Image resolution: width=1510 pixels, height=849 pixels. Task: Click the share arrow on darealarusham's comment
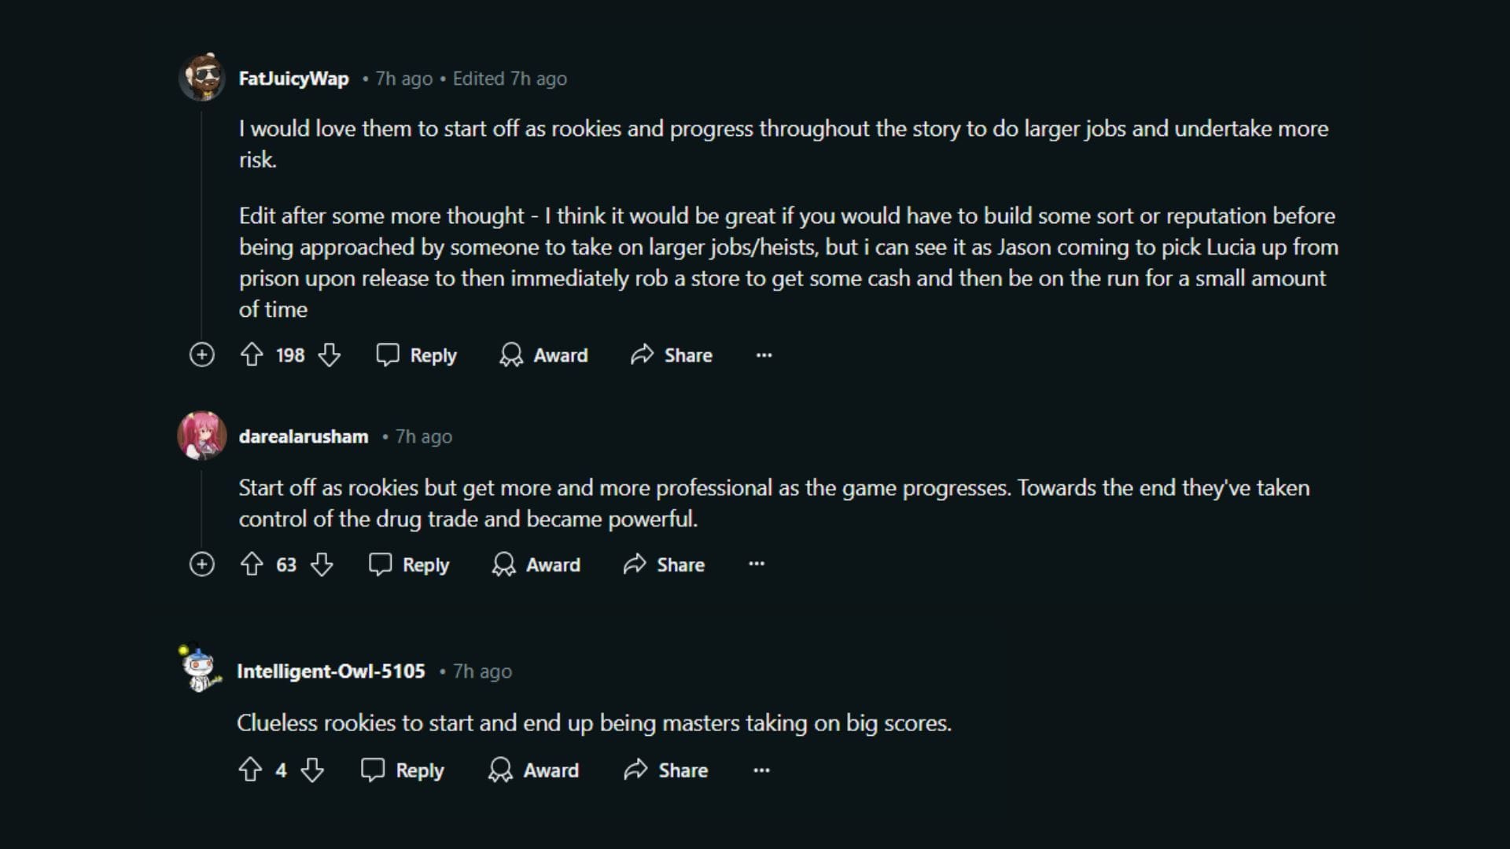pos(635,564)
